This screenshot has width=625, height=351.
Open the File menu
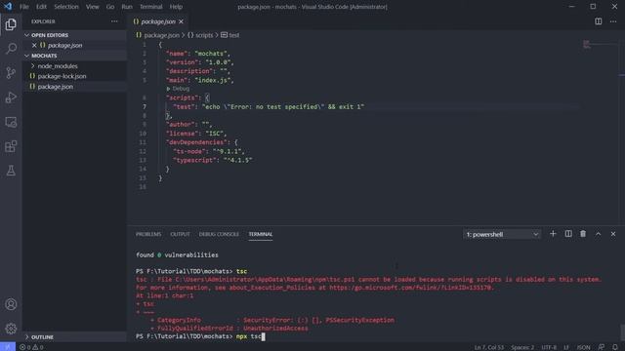(24, 7)
